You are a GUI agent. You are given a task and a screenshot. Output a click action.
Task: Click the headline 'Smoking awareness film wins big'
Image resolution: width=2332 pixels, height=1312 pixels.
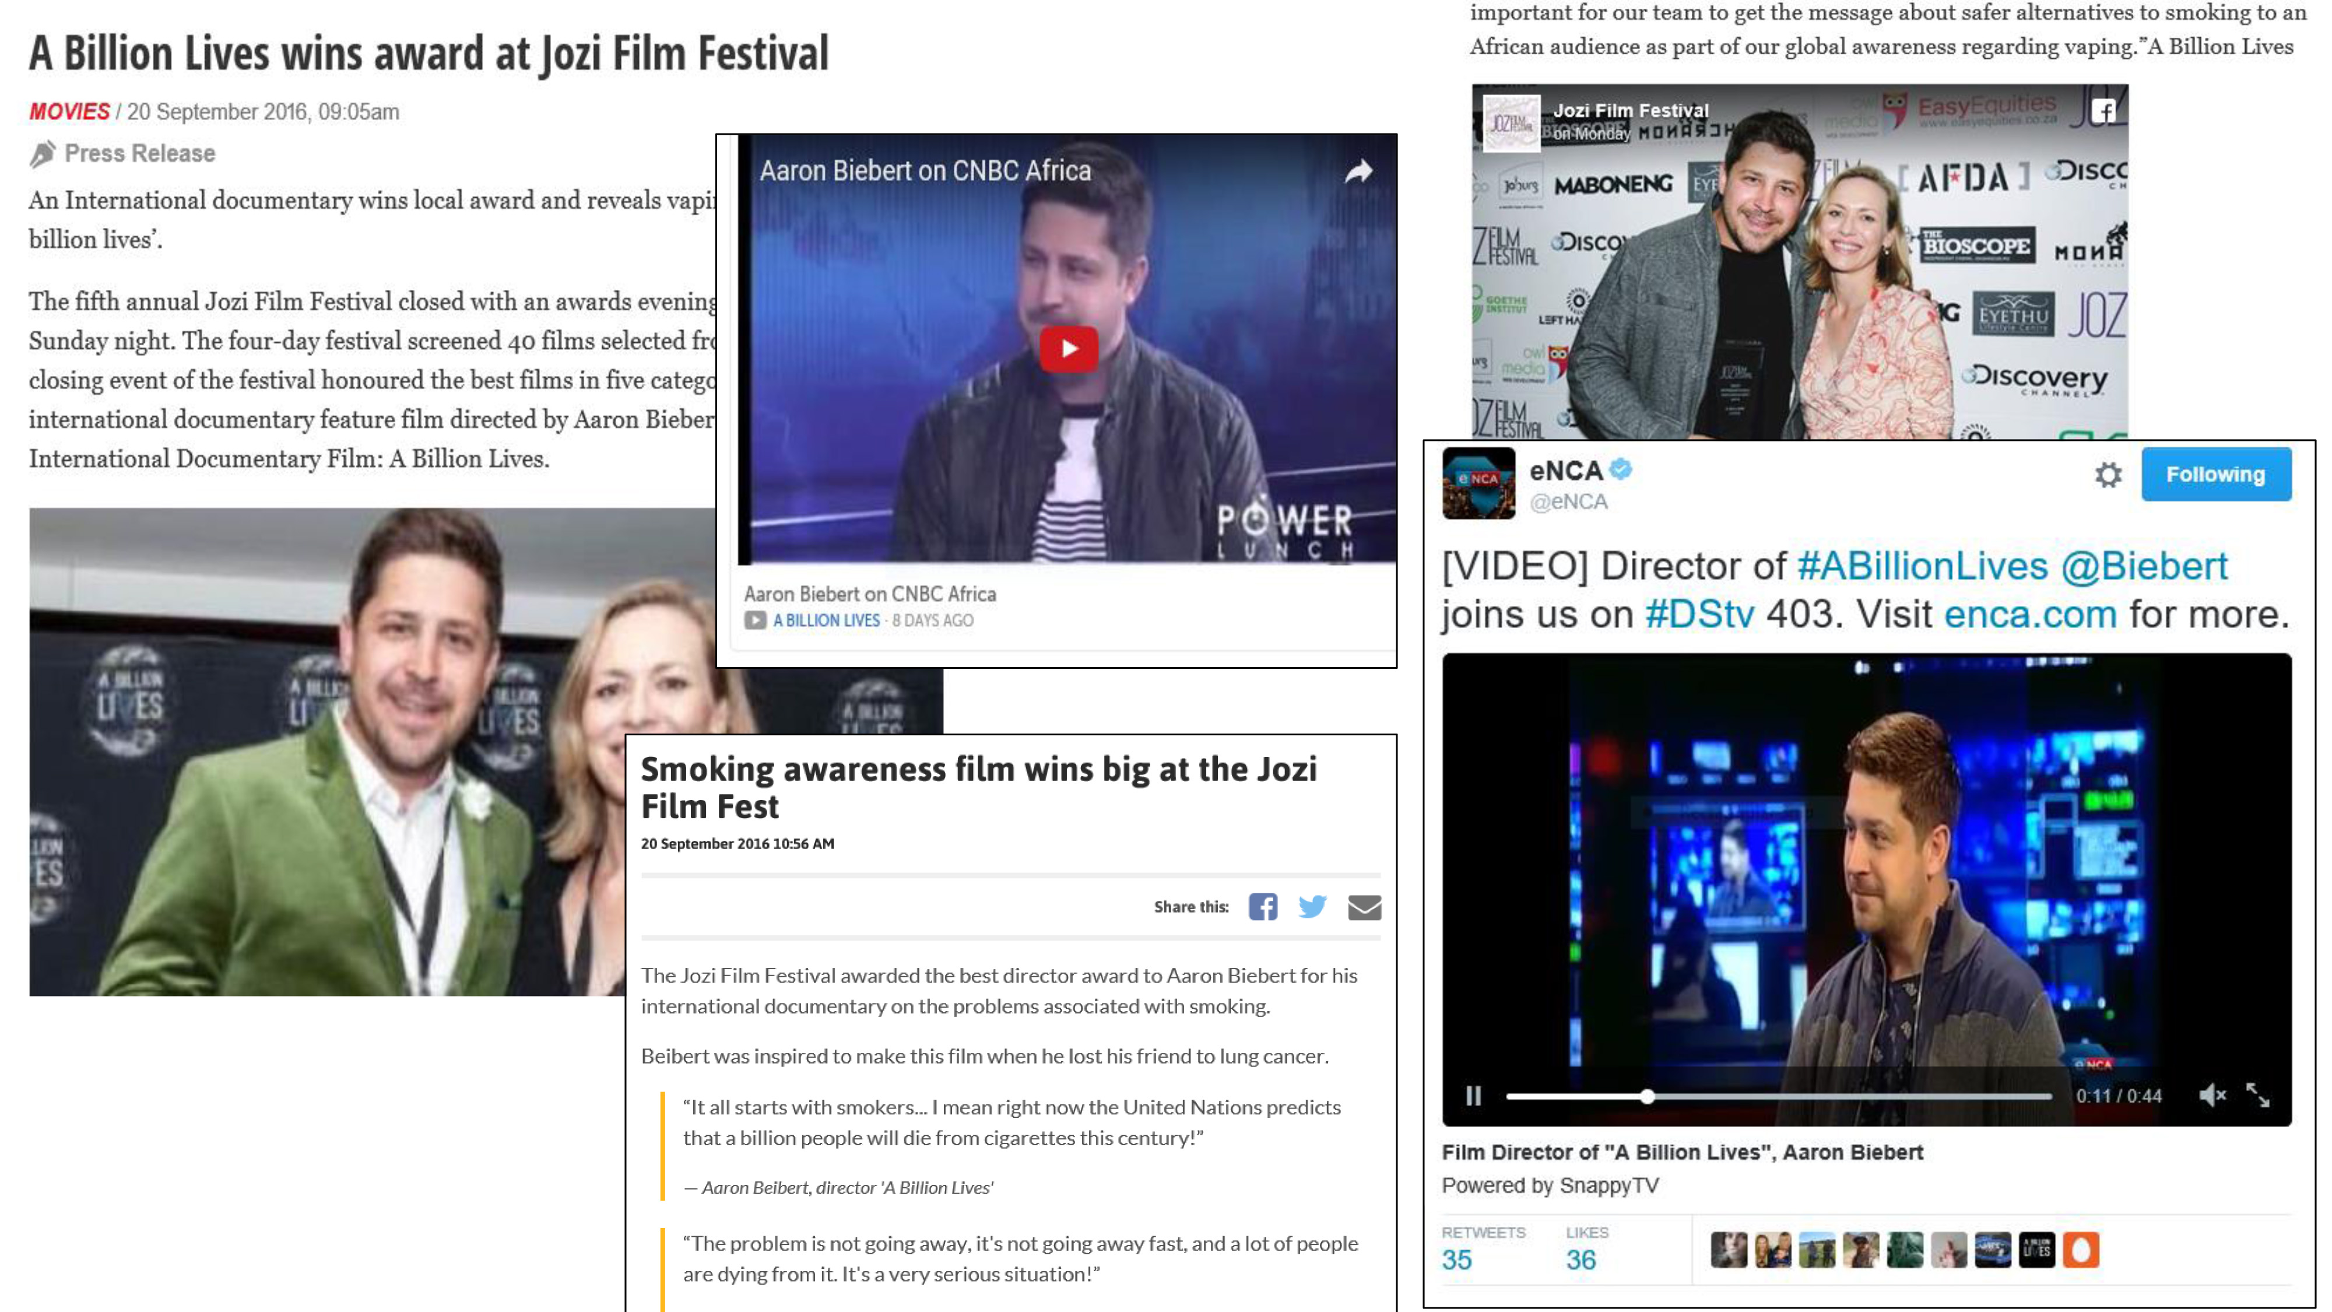979,787
